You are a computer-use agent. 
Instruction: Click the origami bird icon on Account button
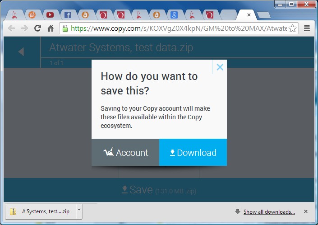pyautogui.click(x=109, y=152)
